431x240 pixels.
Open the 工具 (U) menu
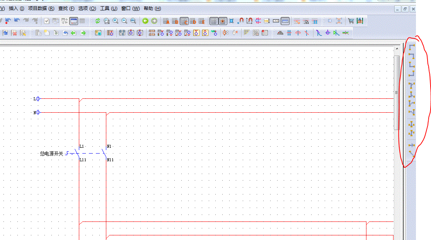click(x=109, y=8)
